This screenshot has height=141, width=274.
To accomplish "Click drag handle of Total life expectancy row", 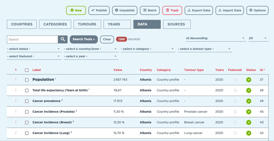I will pyautogui.click(x=16, y=90).
